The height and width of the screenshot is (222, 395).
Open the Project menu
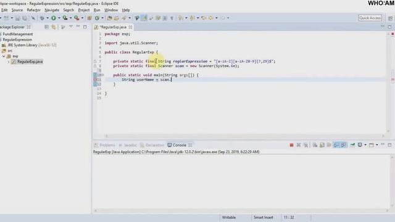[x=84, y=10]
